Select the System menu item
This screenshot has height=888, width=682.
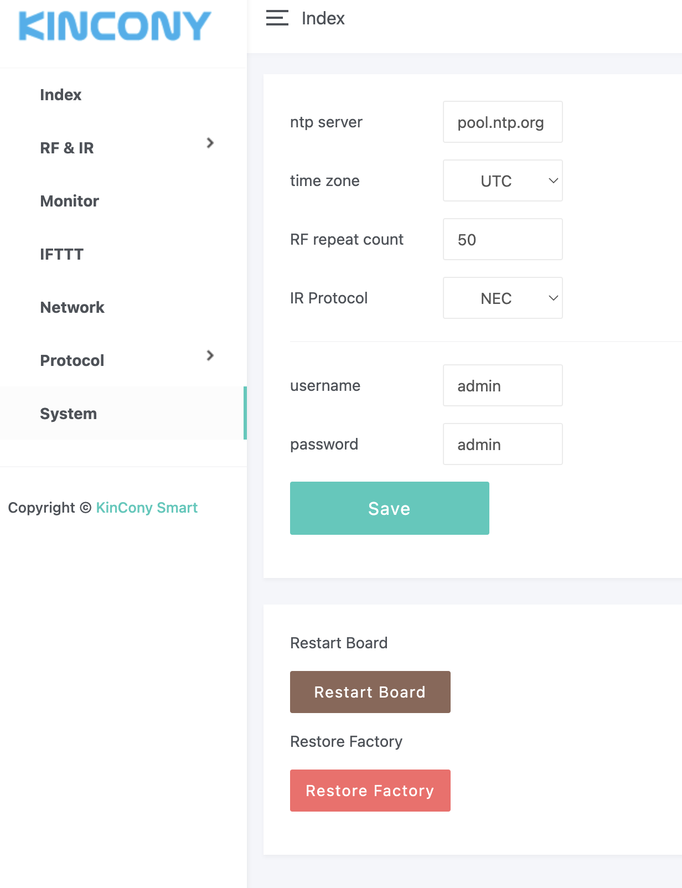69,414
